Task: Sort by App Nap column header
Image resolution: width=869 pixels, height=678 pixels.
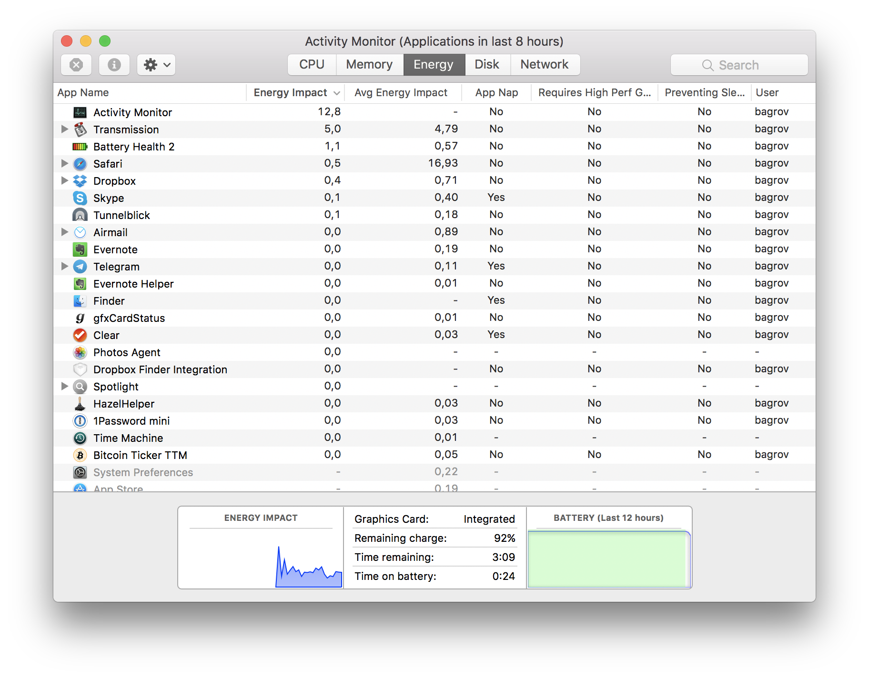Action: point(496,93)
